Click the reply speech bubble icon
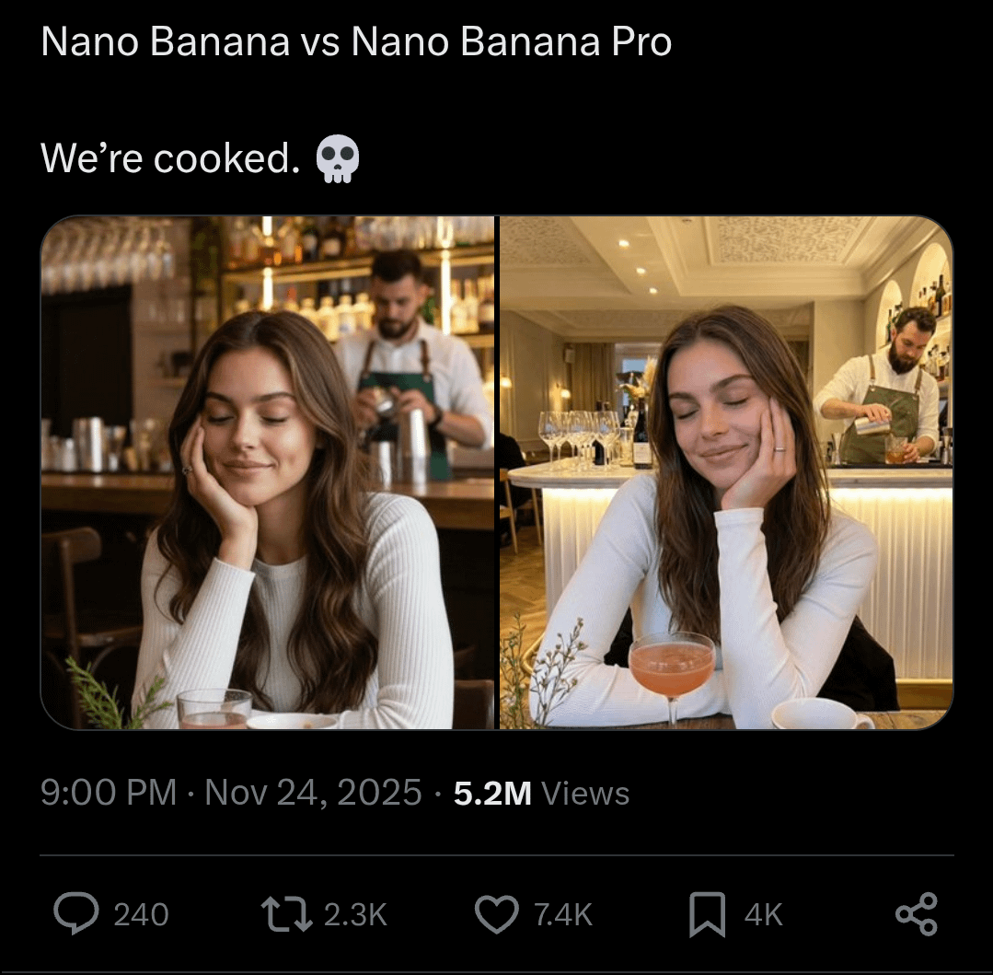 pos(77,913)
